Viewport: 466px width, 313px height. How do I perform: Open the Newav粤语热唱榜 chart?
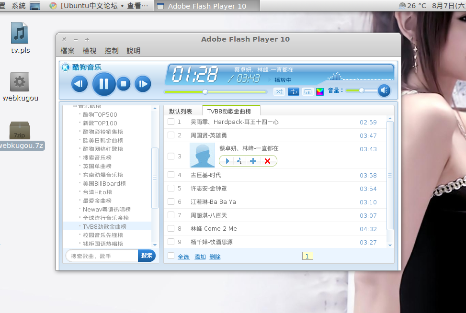(107, 209)
